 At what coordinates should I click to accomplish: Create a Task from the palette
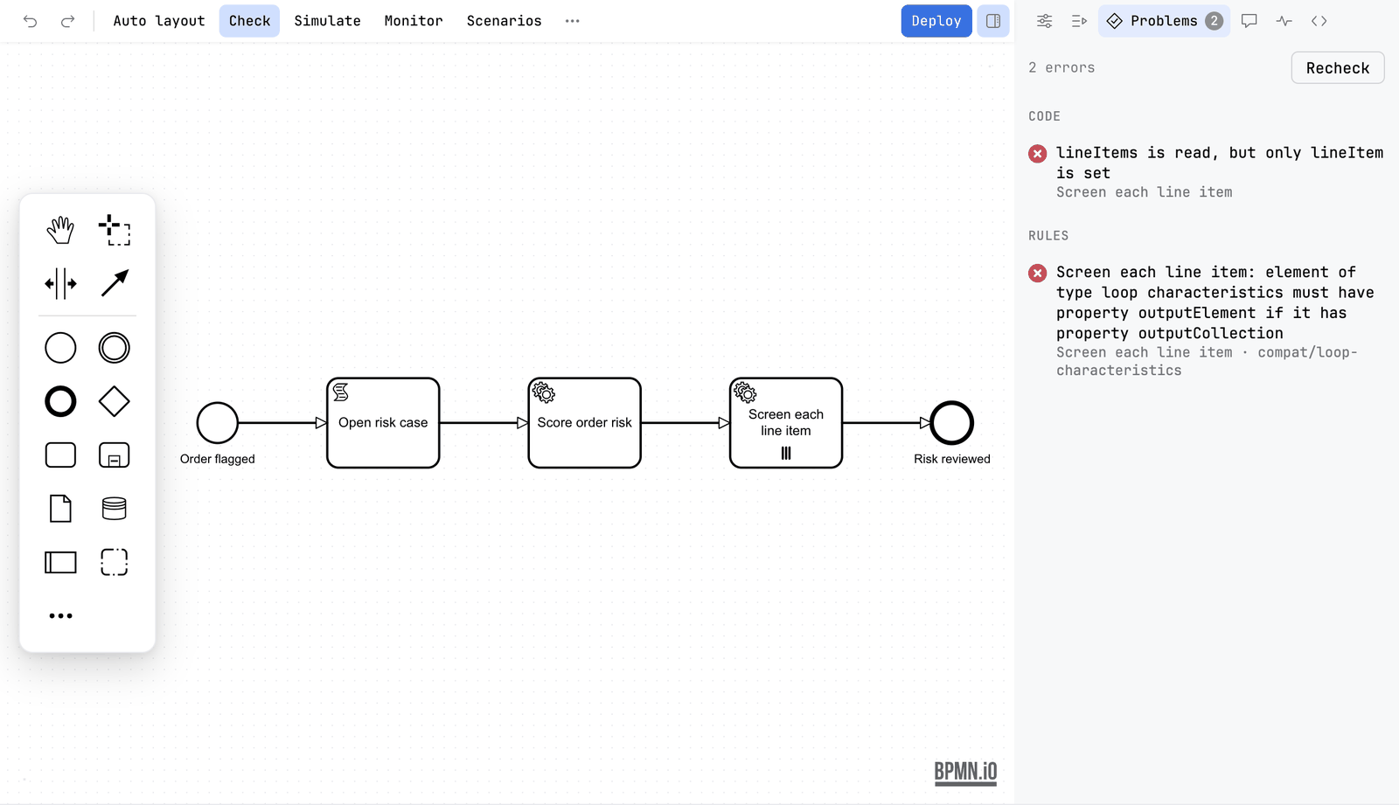click(x=60, y=455)
